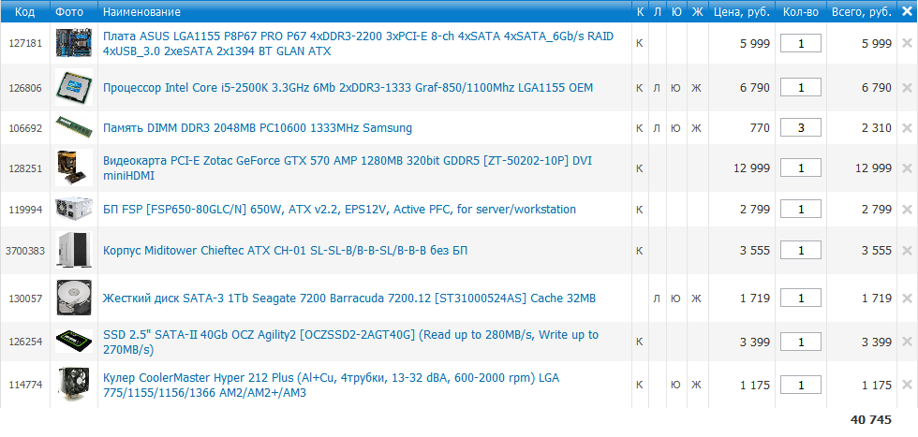Open the FSP power supply thumbnail
This screenshot has height=437, width=918.
pos(74,209)
